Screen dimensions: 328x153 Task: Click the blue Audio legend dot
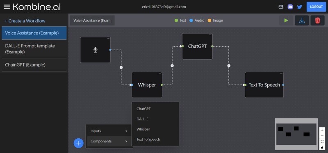click(x=191, y=20)
